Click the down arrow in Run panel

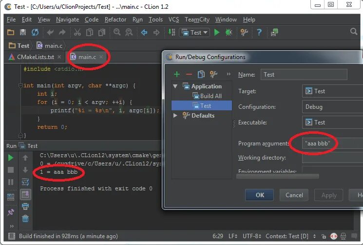click(25, 170)
